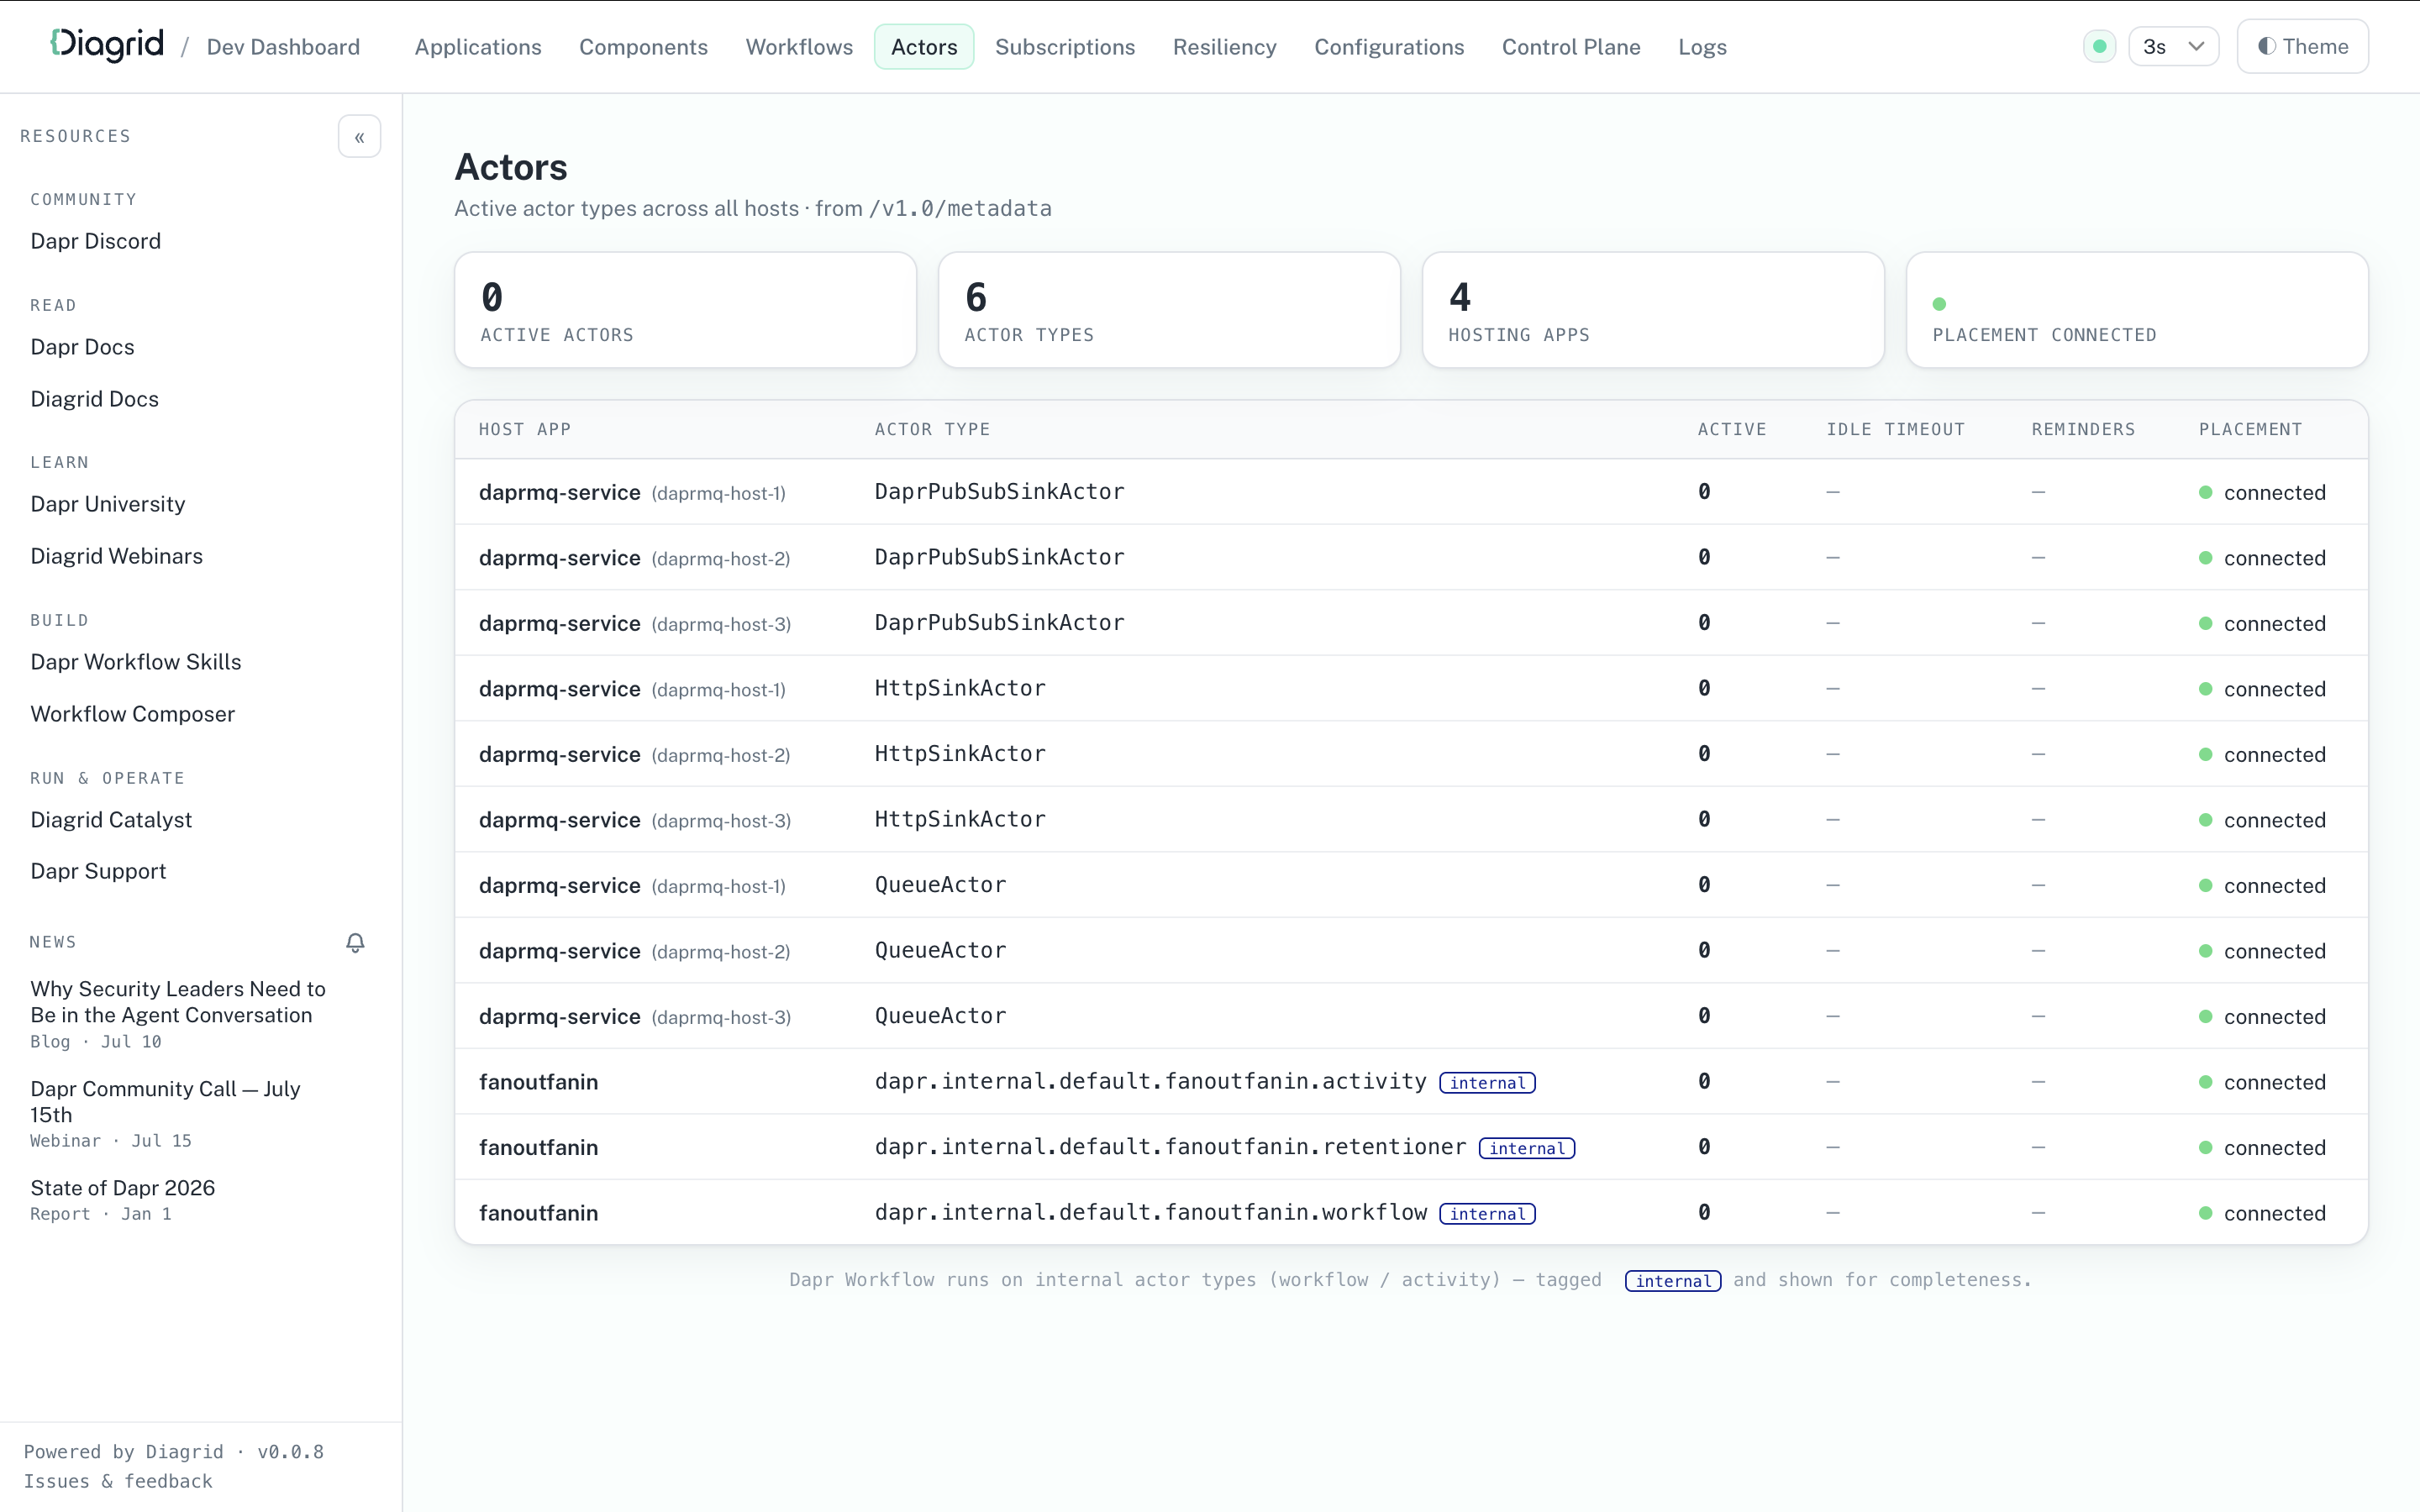Image resolution: width=2420 pixels, height=1512 pixels.
Task: Click internal tag on fanoutfanin.activity row
Action: 1487,1083
